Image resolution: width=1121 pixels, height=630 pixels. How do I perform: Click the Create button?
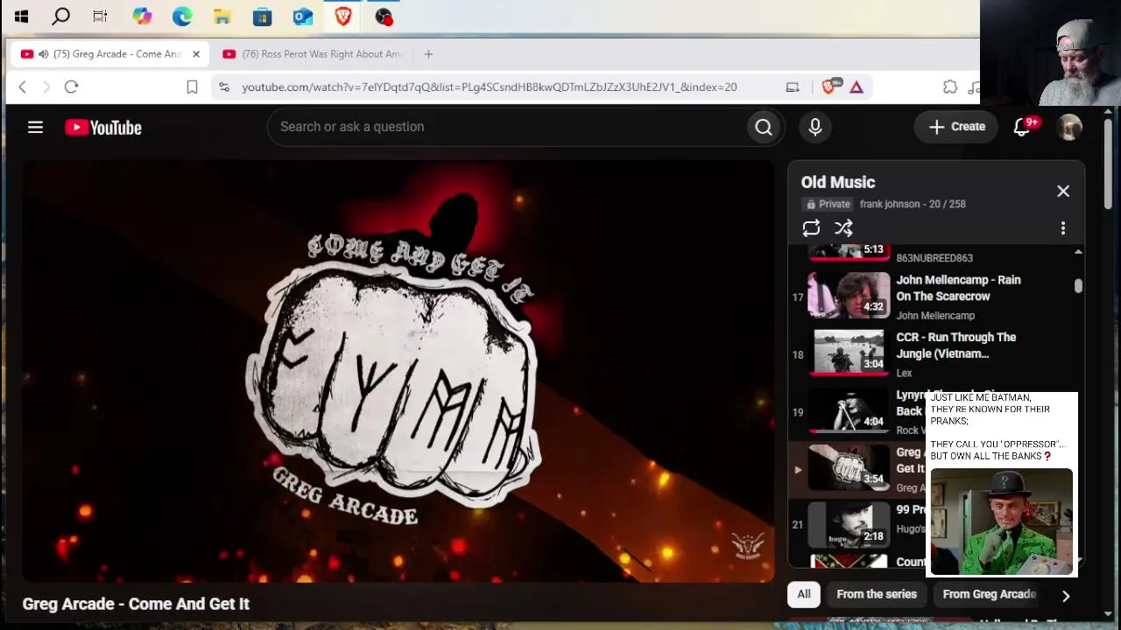[957, 127]
